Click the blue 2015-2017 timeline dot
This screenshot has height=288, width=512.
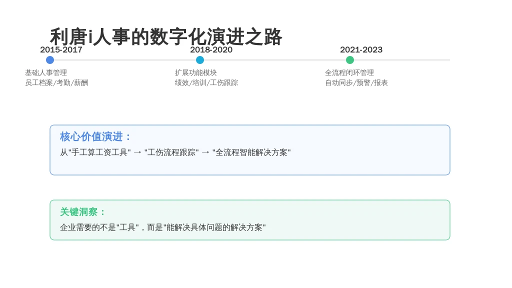(x=50, y=60)
